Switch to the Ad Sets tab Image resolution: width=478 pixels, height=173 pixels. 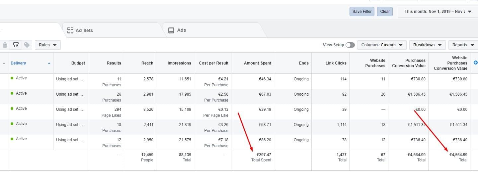click(84, 30)
